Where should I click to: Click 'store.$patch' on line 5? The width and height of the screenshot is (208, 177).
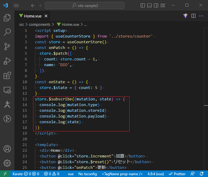point(53,53)
